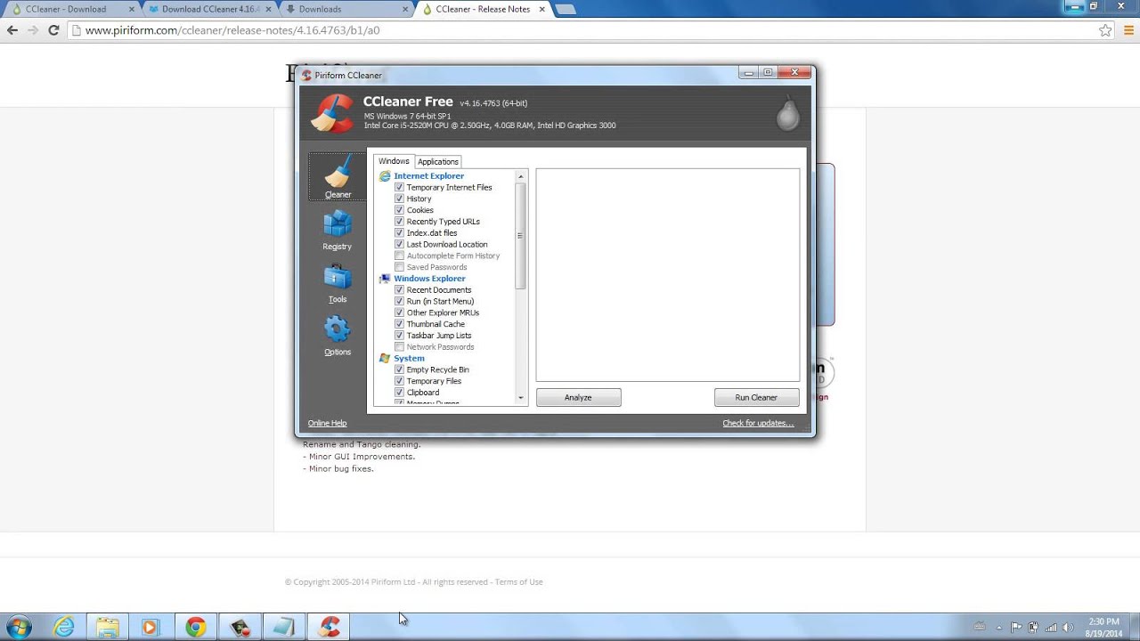Click the CCleaner taskbar button
The height and width of the screenshot is (641, 1140).
click(330, 628)
